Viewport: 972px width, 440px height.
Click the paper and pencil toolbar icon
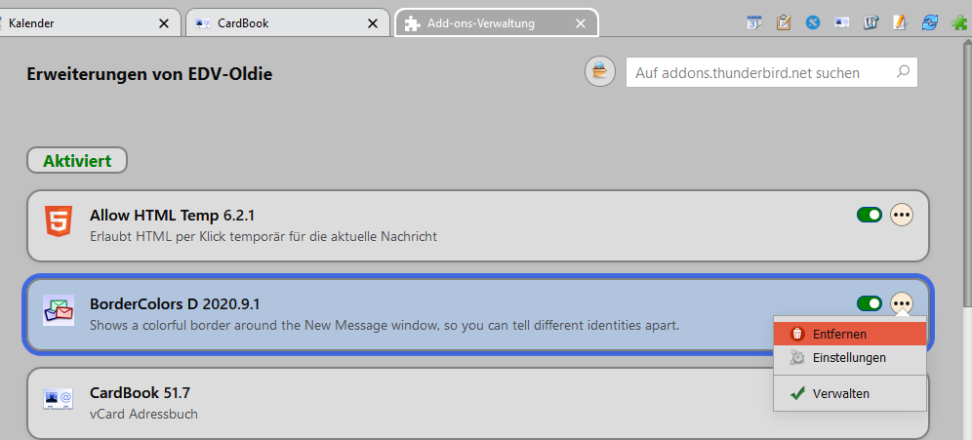[900, 23]
